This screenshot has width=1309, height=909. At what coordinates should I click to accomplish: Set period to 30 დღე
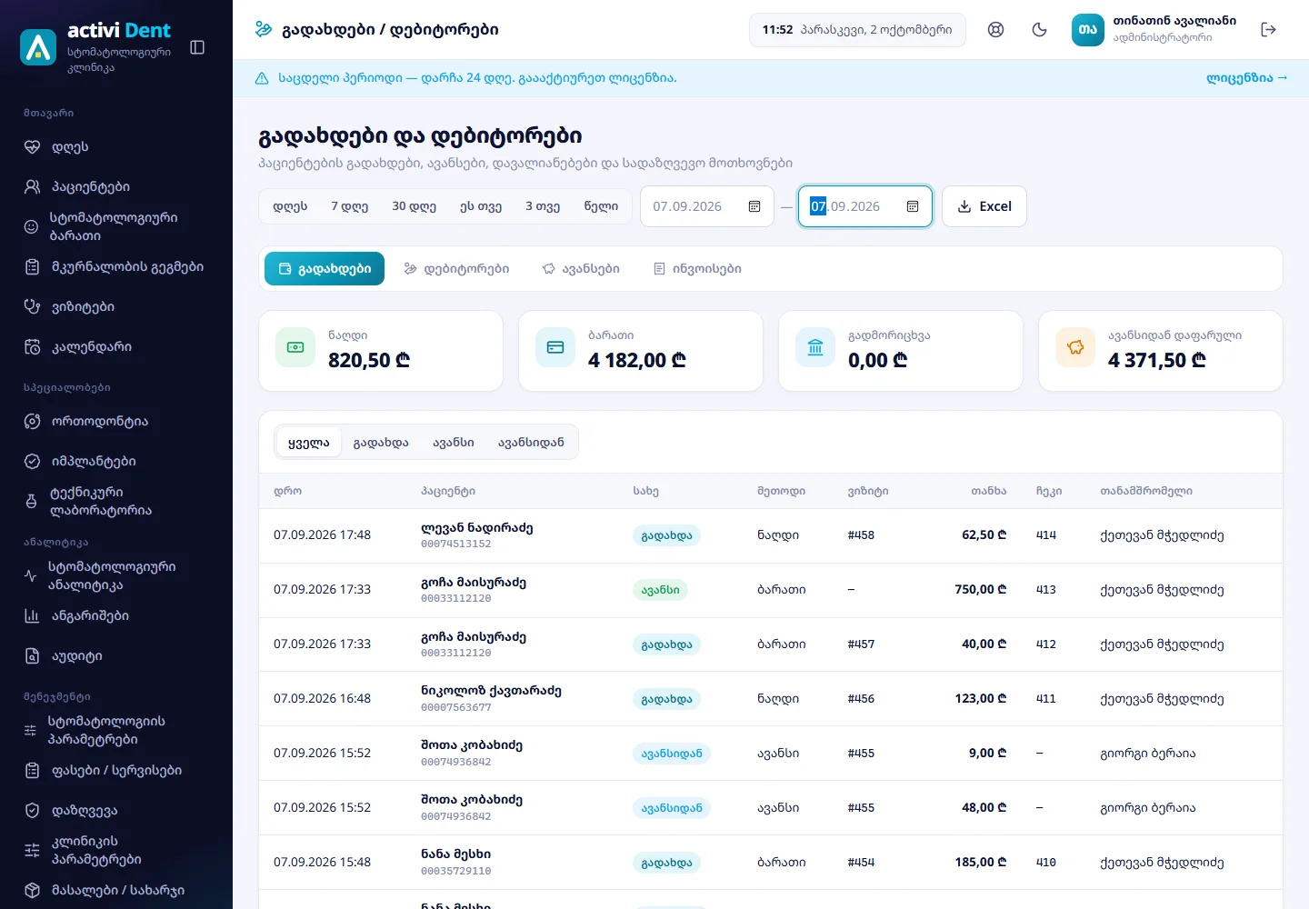pos(415,206)
